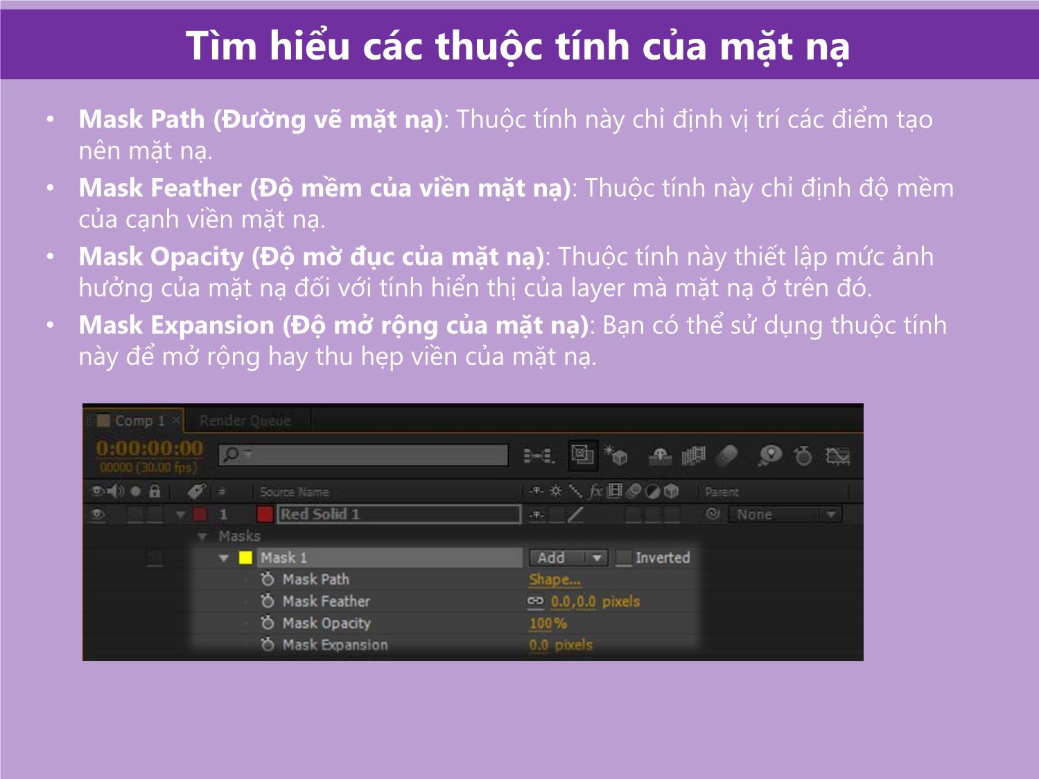The image size is (1039, 779).
Task: Click stopwatch next to Mask Expansion
Action: 268,644
